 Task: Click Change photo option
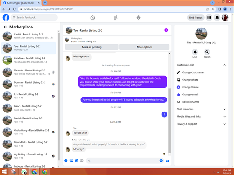(x=201, y=80)
